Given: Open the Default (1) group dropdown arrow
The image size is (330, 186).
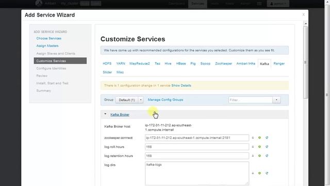Looking at the screenshot, I should pos(141,100).
